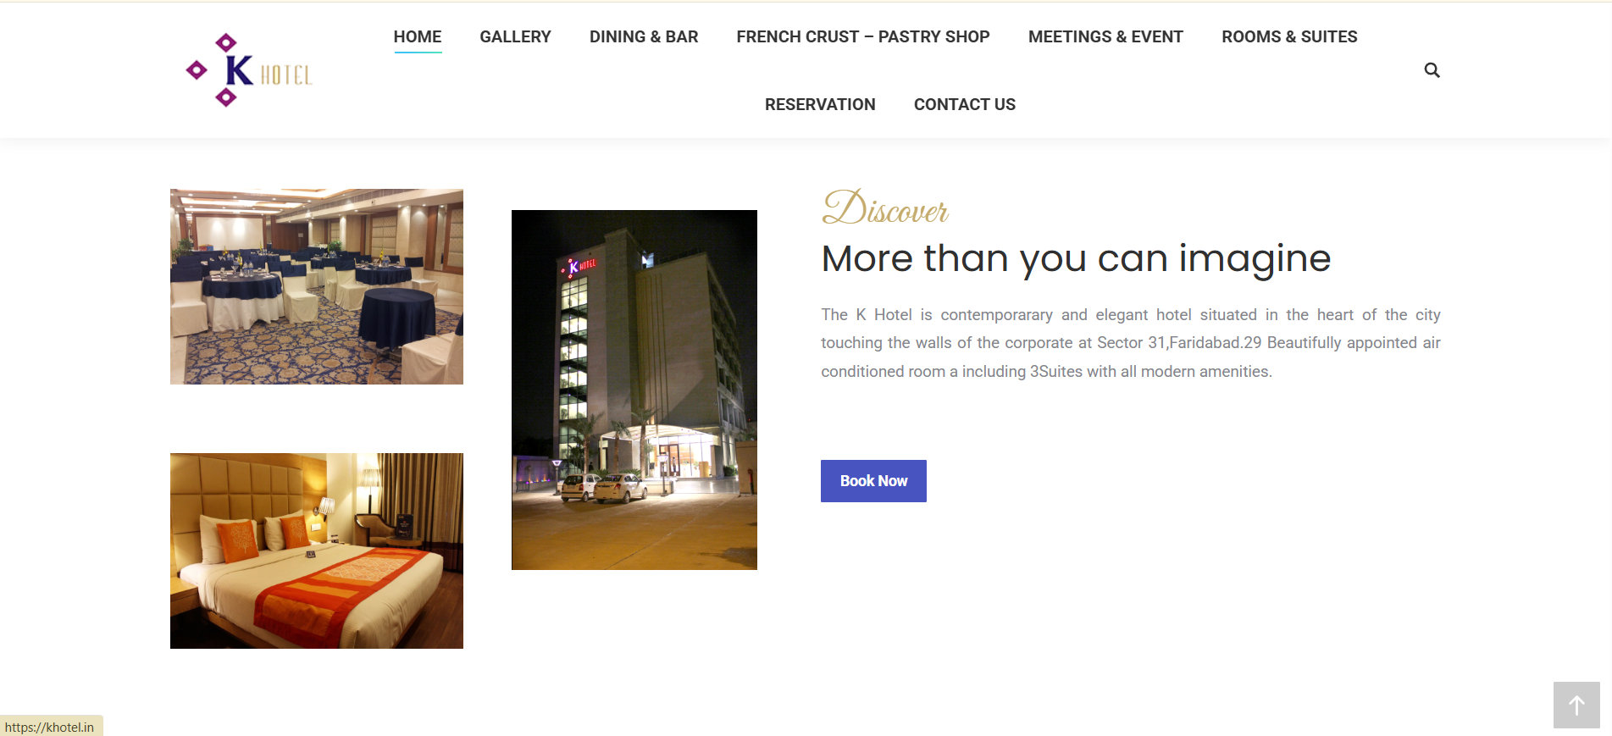Image resolution: width=1612 pixels, height=736 pixels.
Task: Go to Dining & Bar
Action: 644,36
